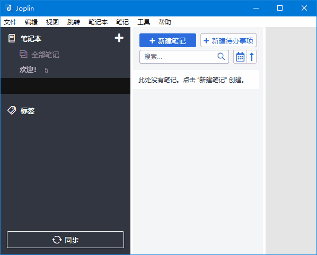Click the magnifier search icon
Image resolution: width=317 pixels, height=255 pixels.
pyautogui.click(x=221, y=56)
